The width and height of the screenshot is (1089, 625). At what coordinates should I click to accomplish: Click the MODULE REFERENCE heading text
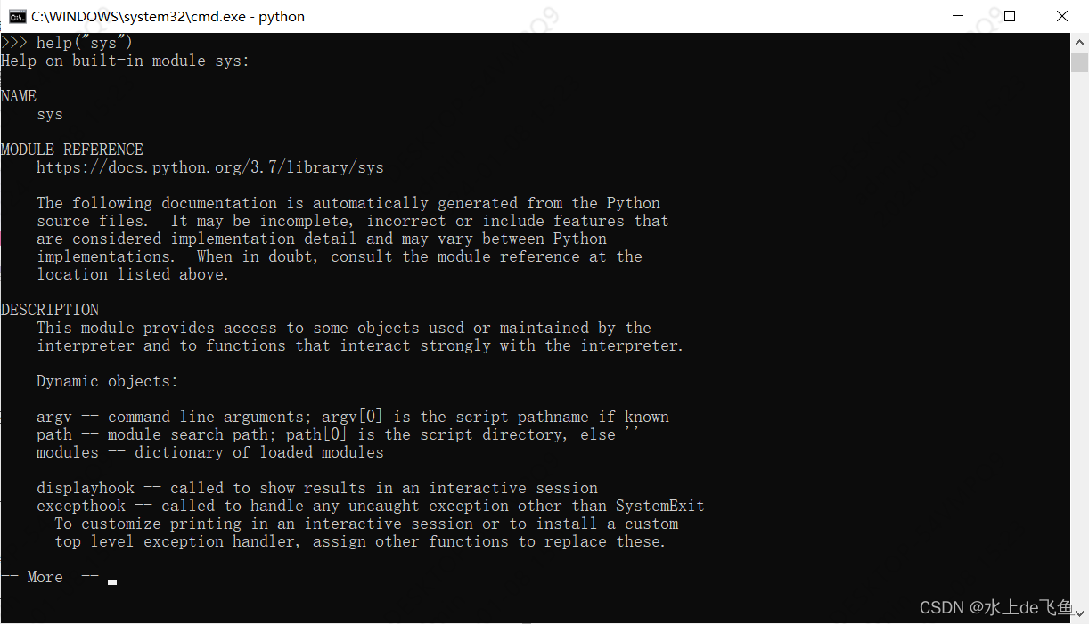(x=72, y=150)
